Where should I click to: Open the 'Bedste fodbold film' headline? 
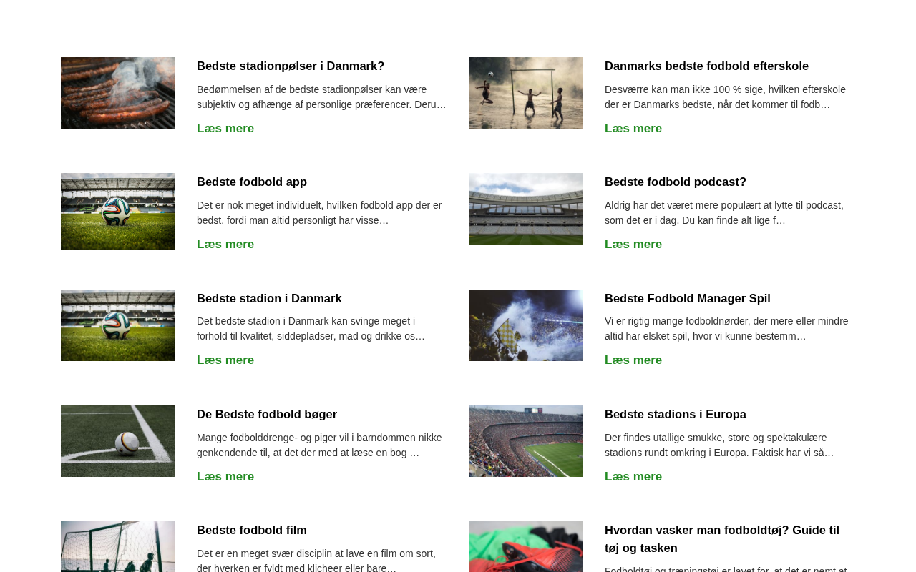pyautogui.click(x=252, y=530)
